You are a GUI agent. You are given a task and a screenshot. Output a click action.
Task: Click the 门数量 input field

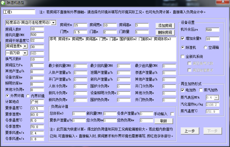coord(142,32)
